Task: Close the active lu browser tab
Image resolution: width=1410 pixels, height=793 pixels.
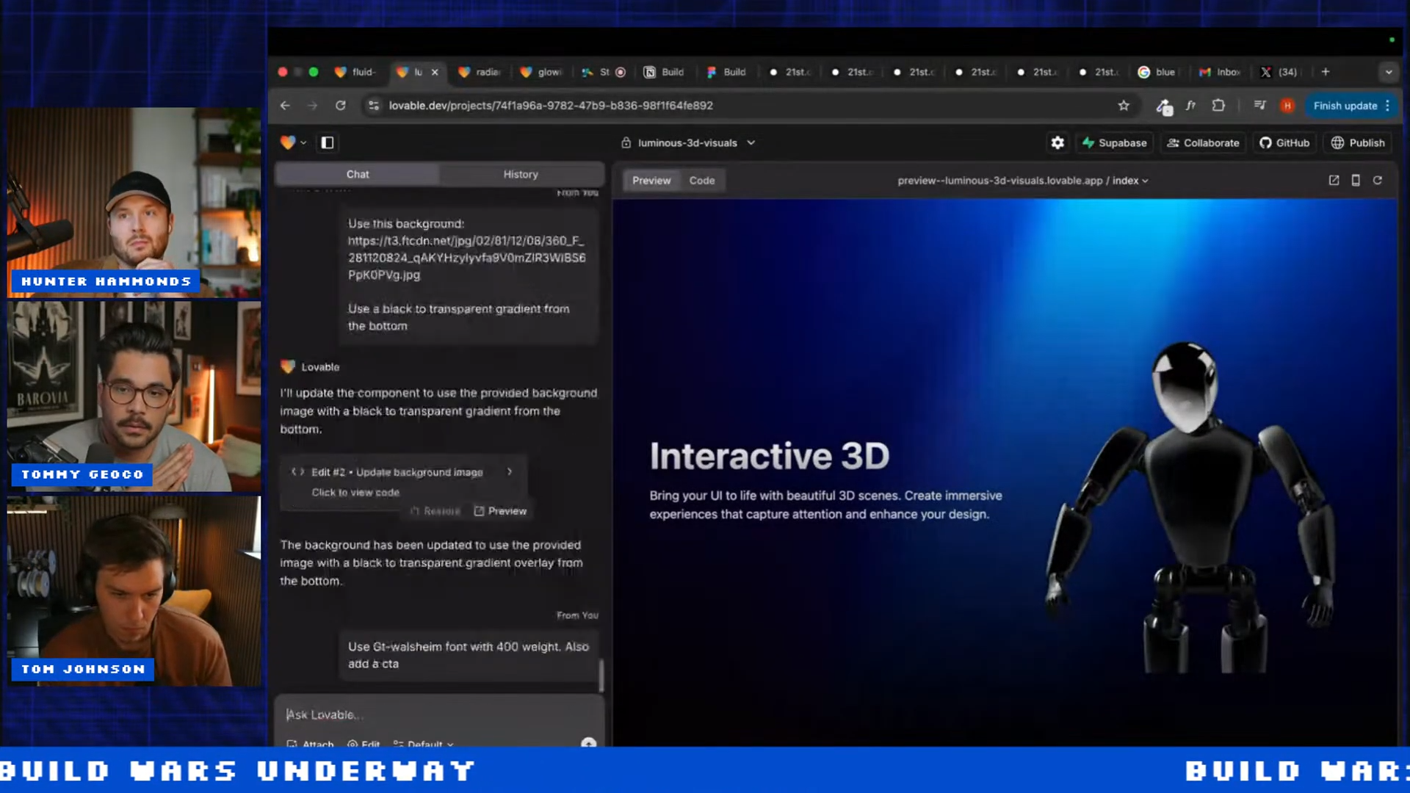Action: [435, 72]
